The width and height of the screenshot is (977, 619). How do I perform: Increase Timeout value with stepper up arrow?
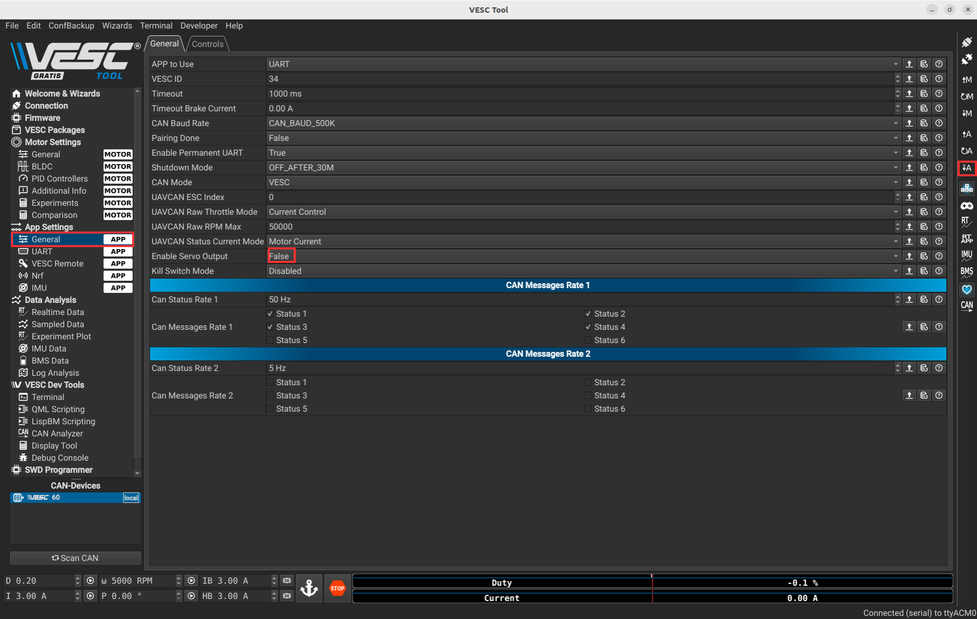click(x=897, y=91)
